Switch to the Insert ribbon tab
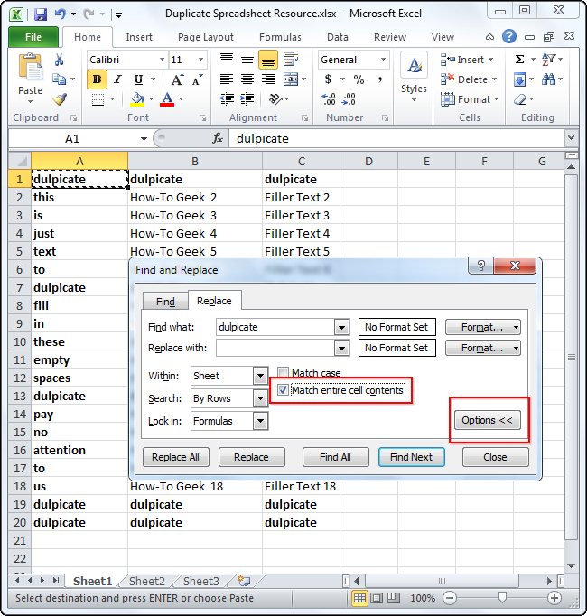This screenshot has height=616, width=587. coord(139,37)
